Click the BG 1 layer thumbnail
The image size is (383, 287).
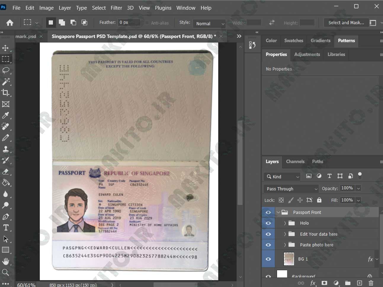[x=289, y=259]
